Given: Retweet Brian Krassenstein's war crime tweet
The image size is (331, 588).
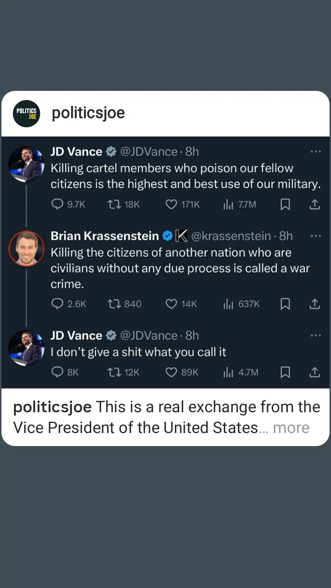Looking at the screenshot, I should point(114,304).
